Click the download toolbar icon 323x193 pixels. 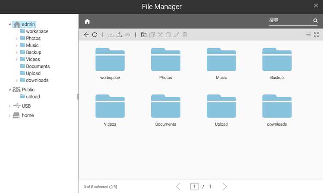tap(111, 35)
